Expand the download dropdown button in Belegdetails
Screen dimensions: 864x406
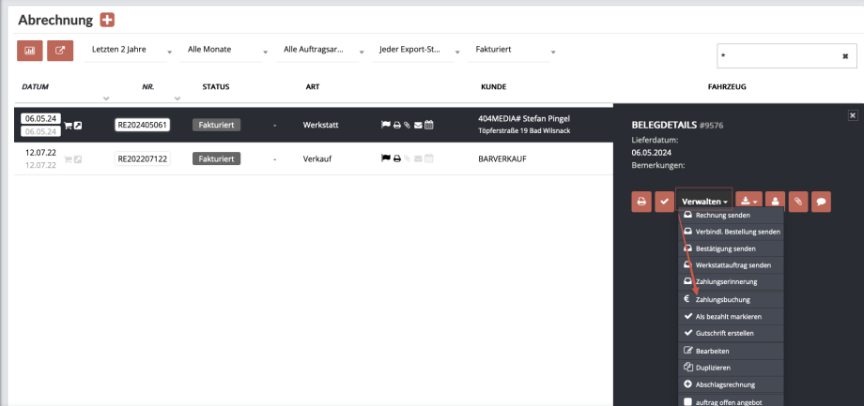(748, 201)
